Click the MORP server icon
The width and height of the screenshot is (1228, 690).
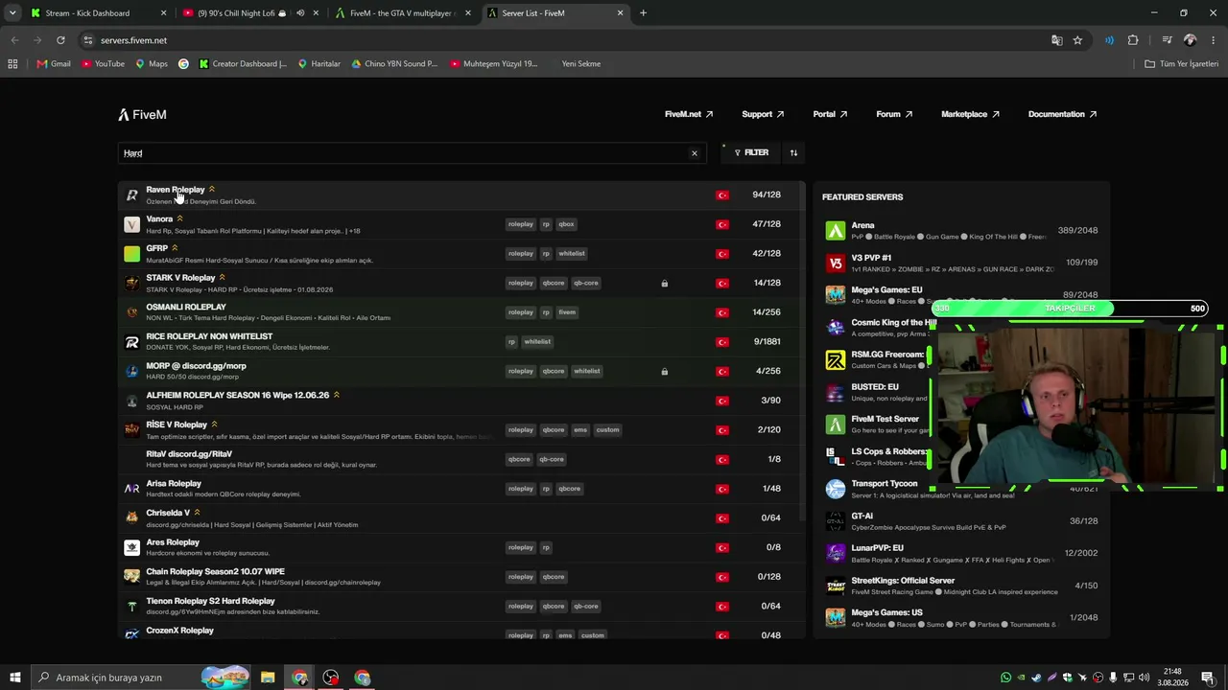click(132, 371)
